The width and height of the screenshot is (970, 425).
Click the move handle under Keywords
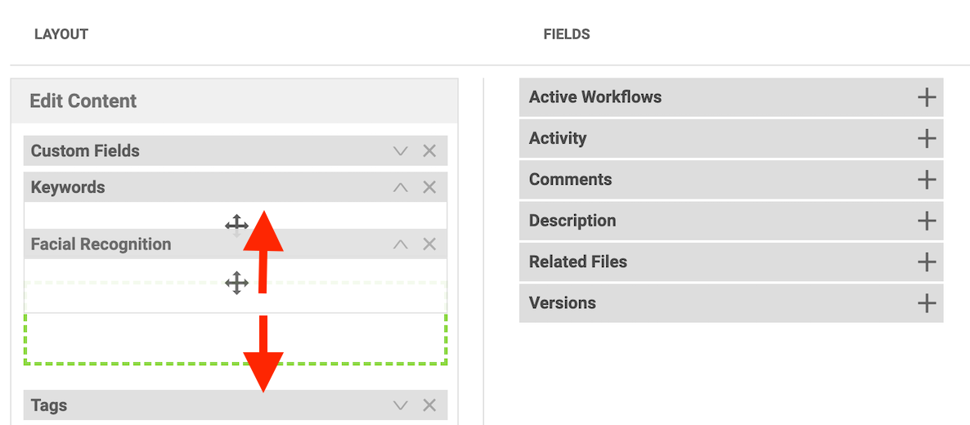click(236, 226)
